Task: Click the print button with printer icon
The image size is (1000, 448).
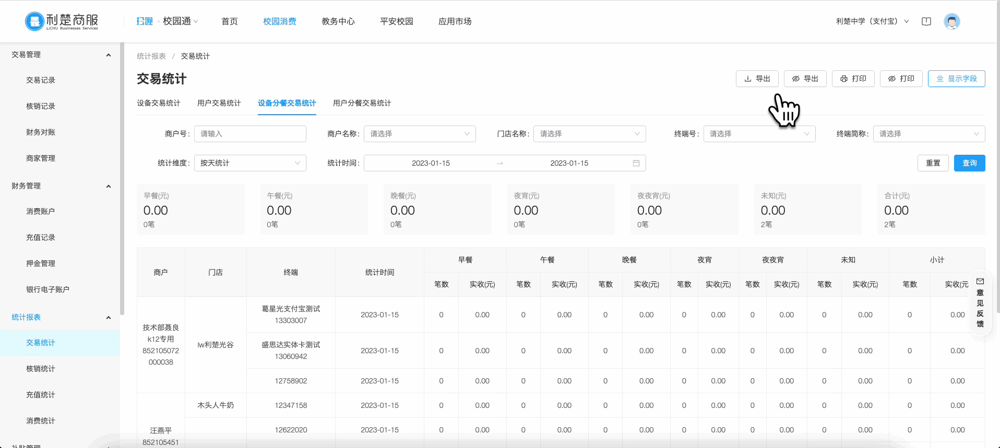Action: click(x=853, y=79)
